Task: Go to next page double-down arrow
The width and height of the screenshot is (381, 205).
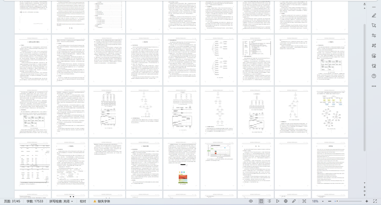Action: (365, 195)
